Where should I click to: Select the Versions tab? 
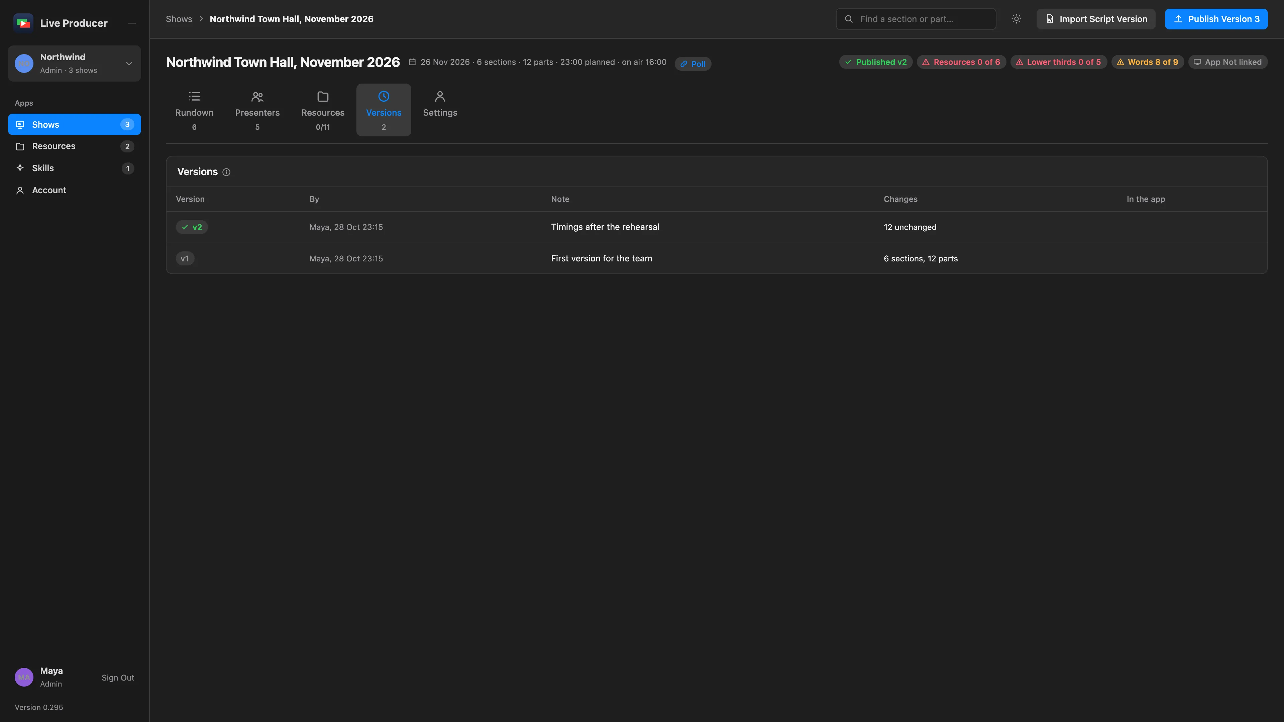[x=384, y=110]
